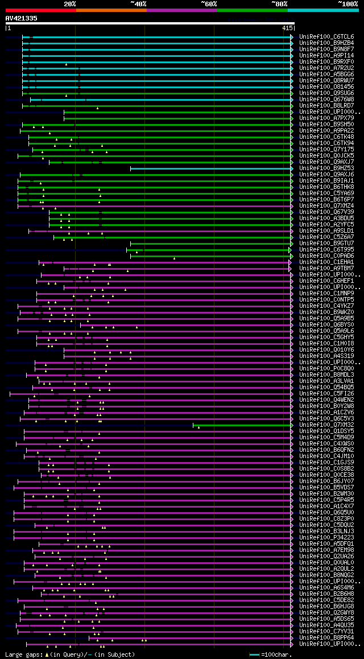Select UniRef100_B8MDL3 label
The image size is (364, 659).
[326, 375]
